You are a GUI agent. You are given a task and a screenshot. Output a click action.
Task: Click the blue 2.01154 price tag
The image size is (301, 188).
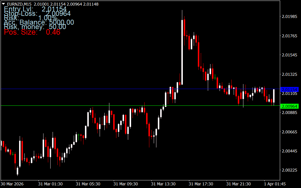(290, 89)
